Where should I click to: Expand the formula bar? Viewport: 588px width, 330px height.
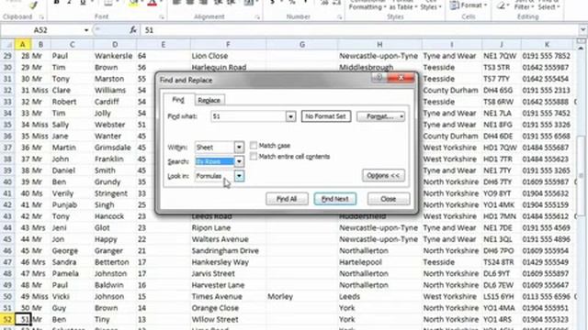point(582,30)
